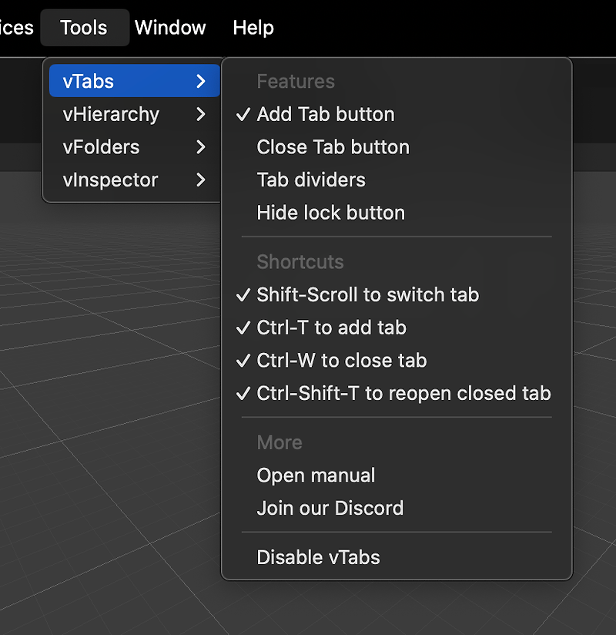Open the Help menu
616x635 pixels.
tap(253, 28)
